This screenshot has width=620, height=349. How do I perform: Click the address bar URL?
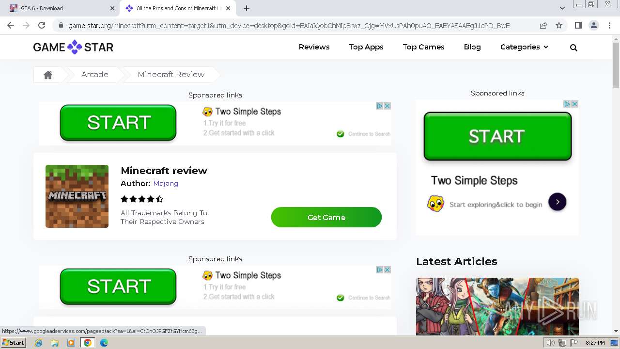tap(289, 26)
